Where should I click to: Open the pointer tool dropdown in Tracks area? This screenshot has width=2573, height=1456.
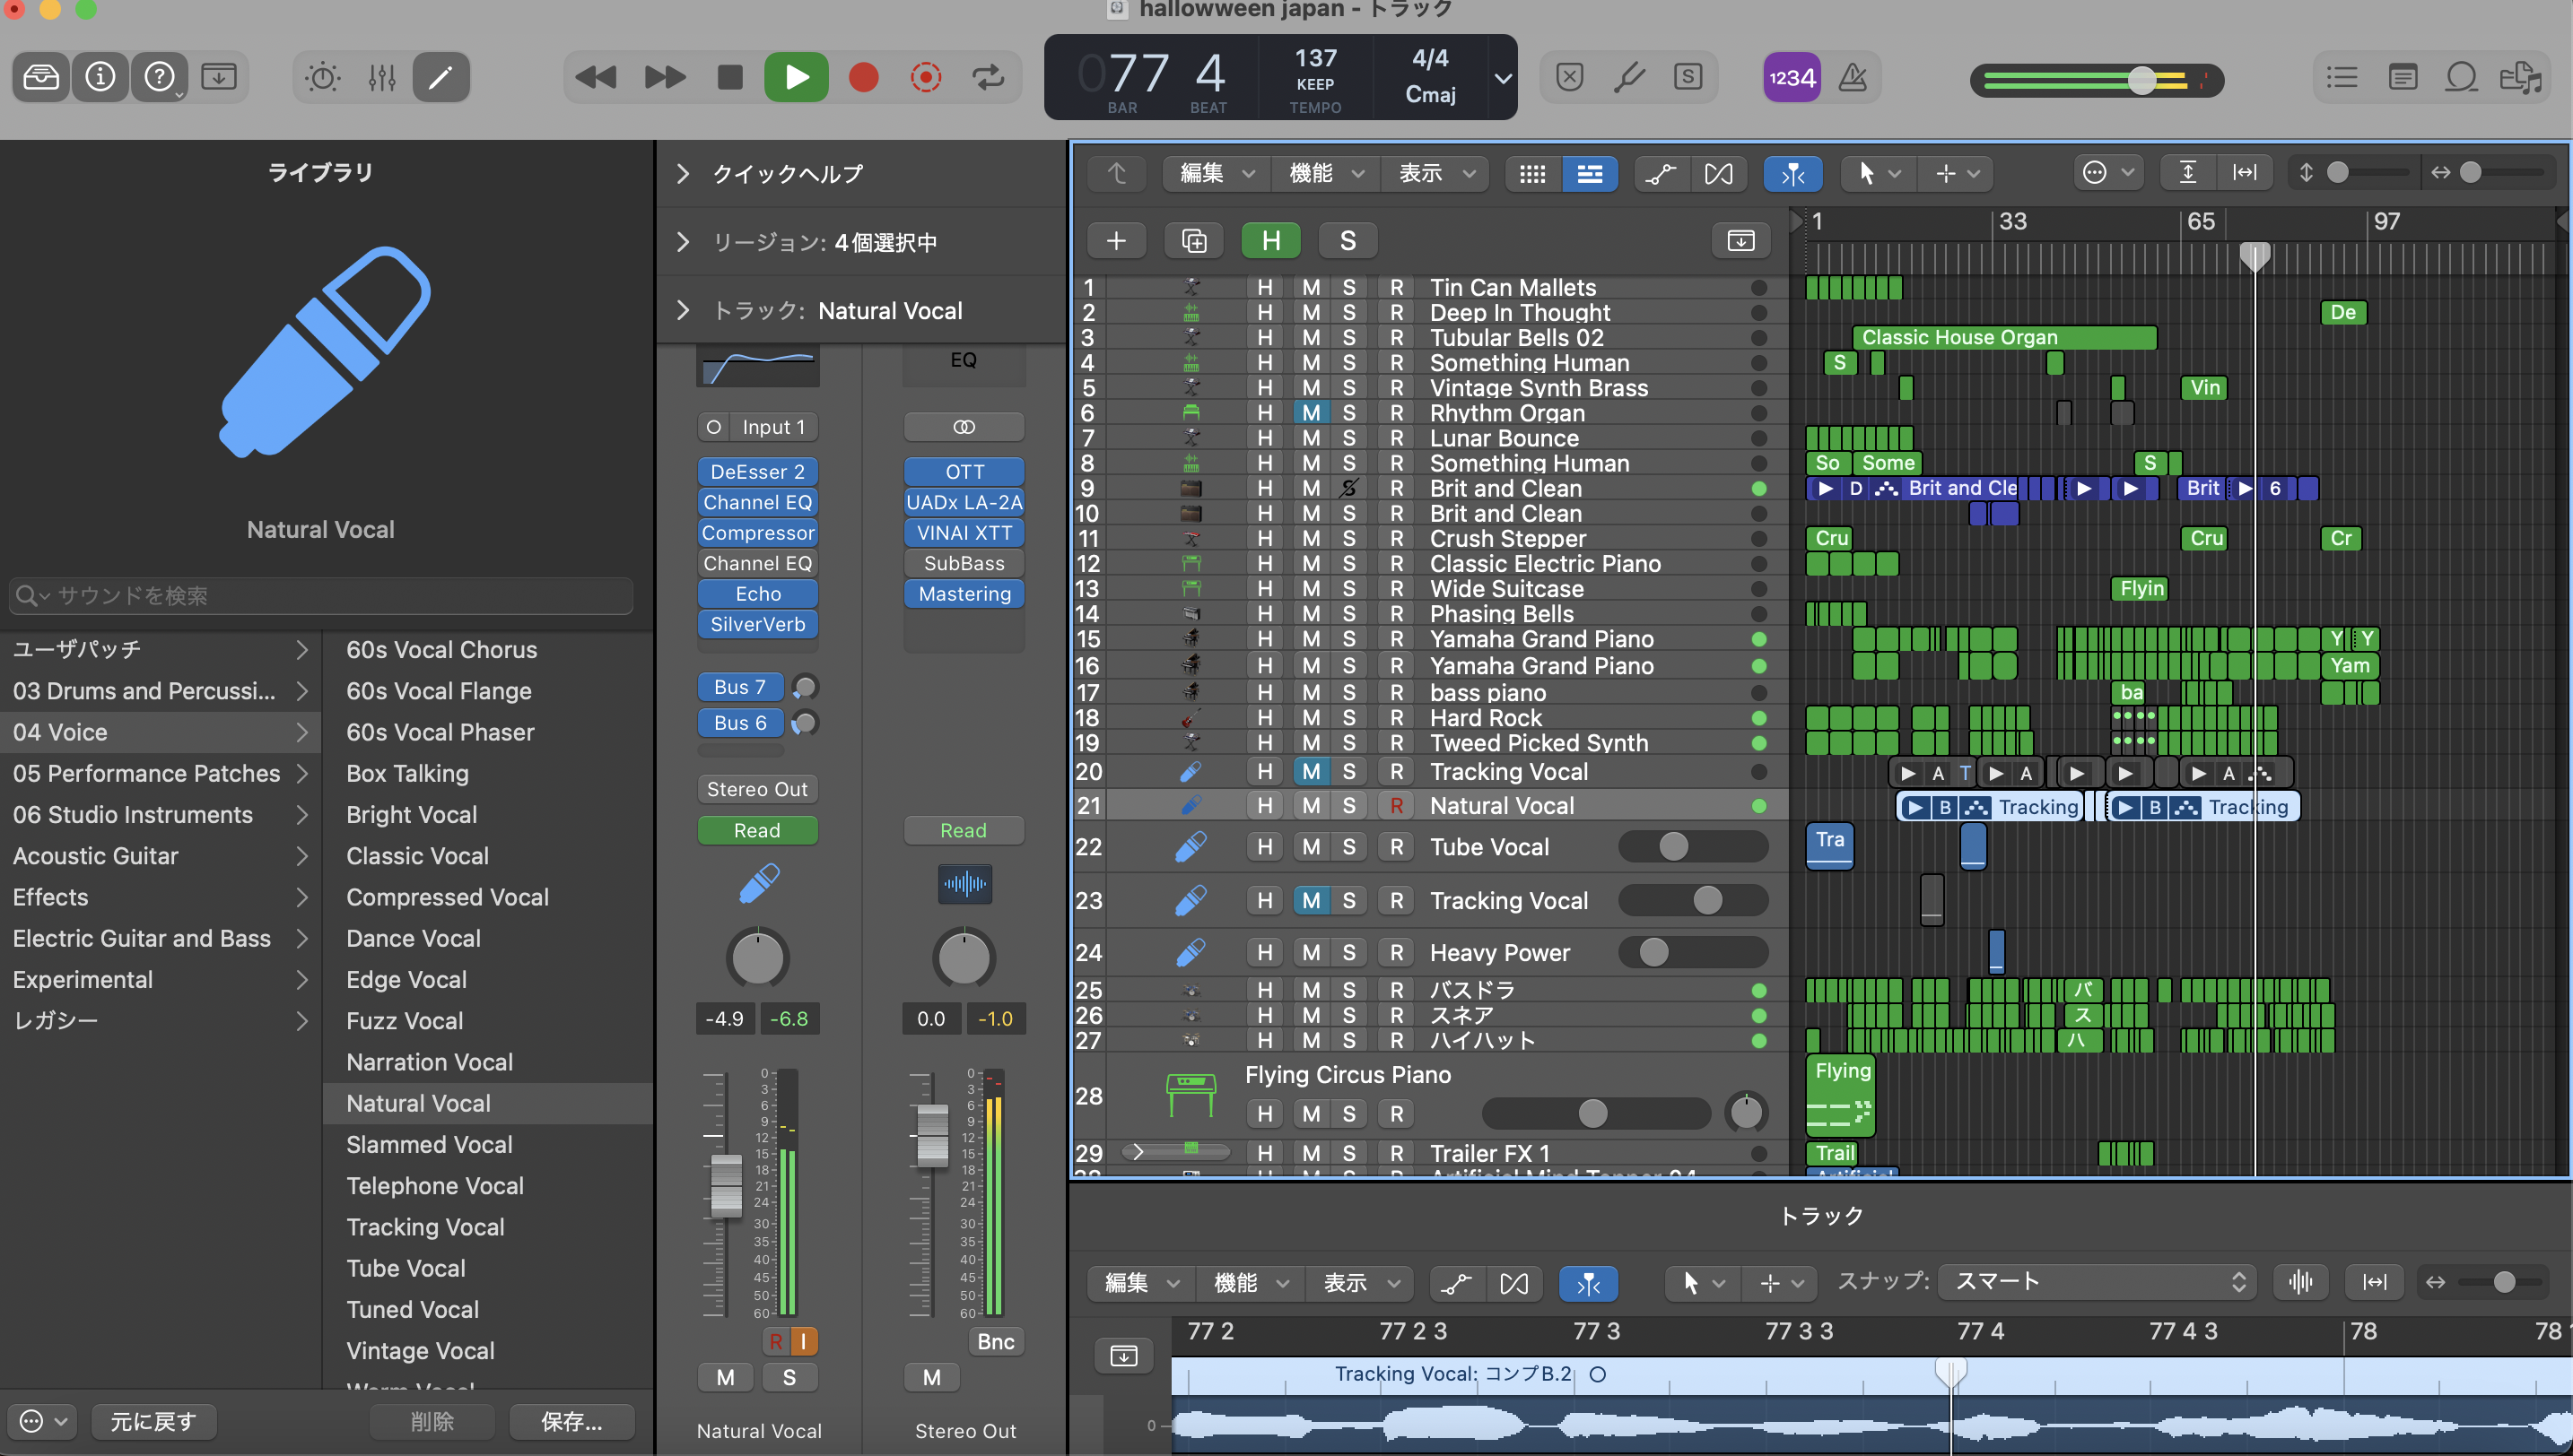coord(1878,174)
